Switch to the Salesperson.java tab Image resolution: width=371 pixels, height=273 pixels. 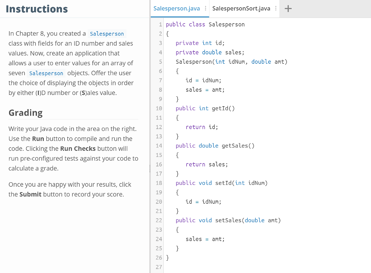click(x=176, y=9)
